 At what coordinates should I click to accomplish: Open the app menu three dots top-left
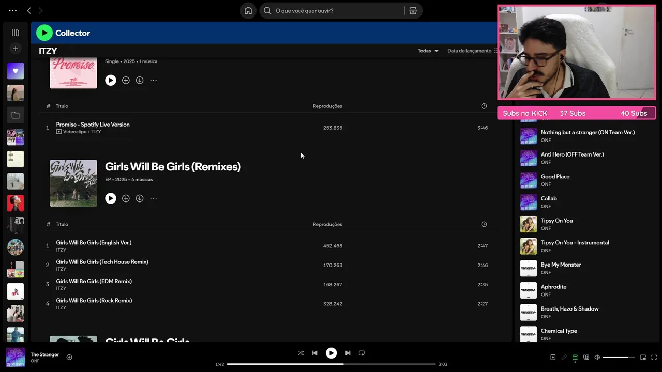coord(12,10)
